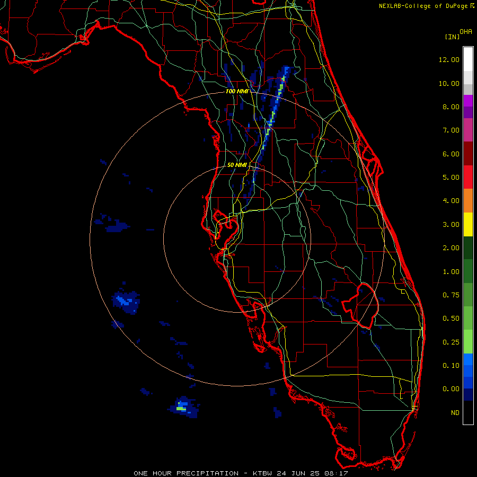Pick the white ND box at legend bottom
Image resolution: width=477 pixels, height=477 pixels.
[468, 412]
